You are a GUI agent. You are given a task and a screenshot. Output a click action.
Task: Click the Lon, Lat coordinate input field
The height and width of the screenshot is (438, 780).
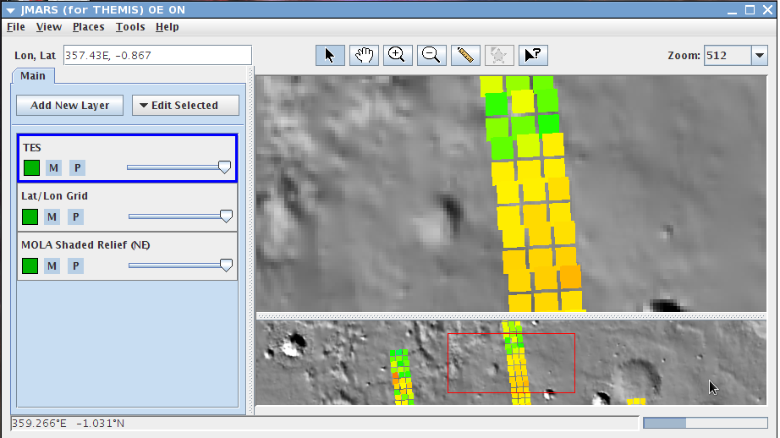pyautogui.click(x=157, y=55)
